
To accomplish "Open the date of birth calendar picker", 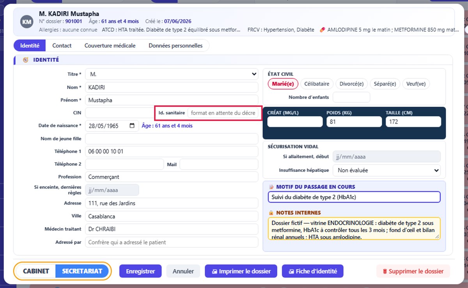I will [132, 126].
